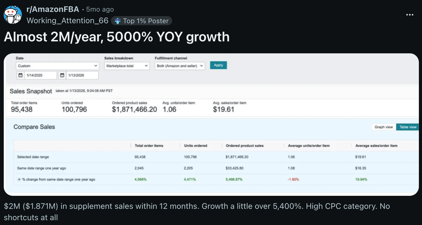This screenshot has height=225, width=422.
Task: Click the 2,045 prior-year order items cell
Action: click(139, 168)
